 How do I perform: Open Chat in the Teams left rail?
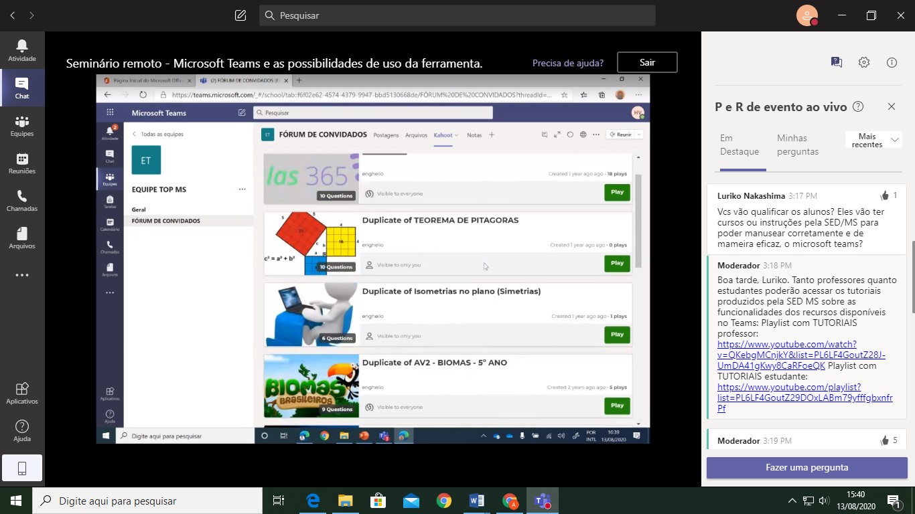[22, 88]
